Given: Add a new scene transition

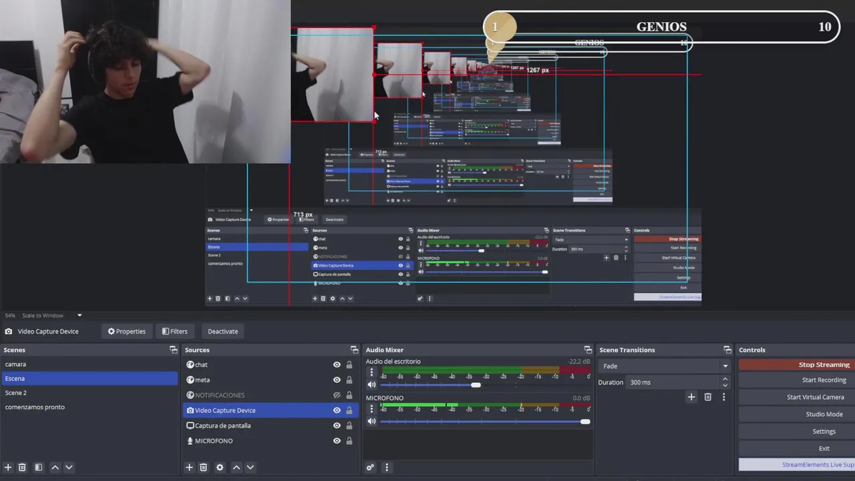Looking at the screenshot, I should click(691, 397).
